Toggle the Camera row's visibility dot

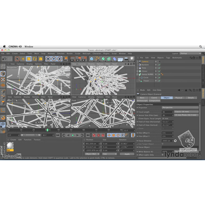(x=156, y=61)
